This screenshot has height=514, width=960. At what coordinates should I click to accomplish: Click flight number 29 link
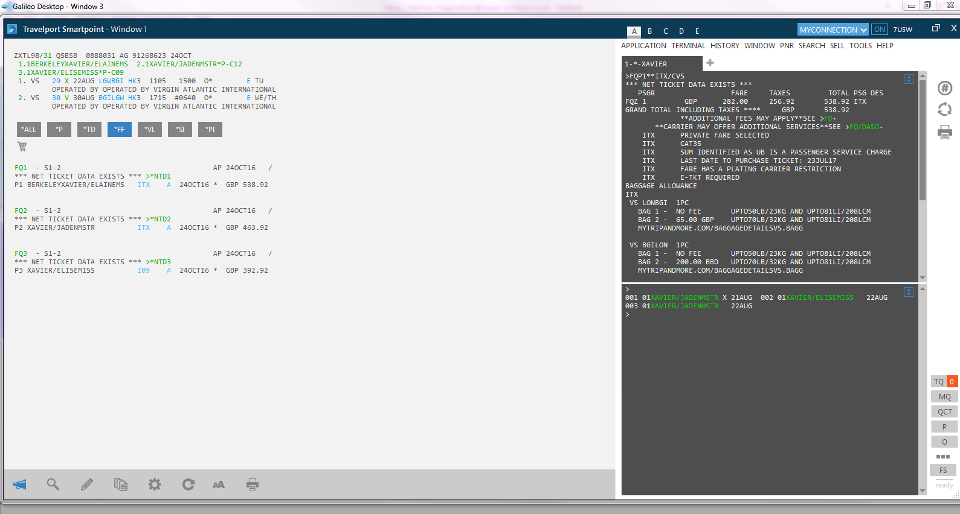tap(56, 81)
